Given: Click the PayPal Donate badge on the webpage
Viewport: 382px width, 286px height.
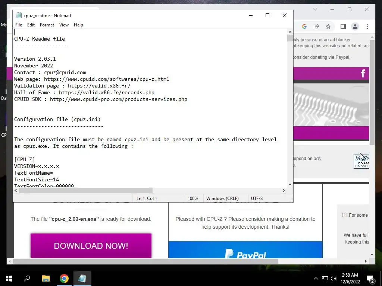Looking at the screenshot, I should (x=361, y=161).
